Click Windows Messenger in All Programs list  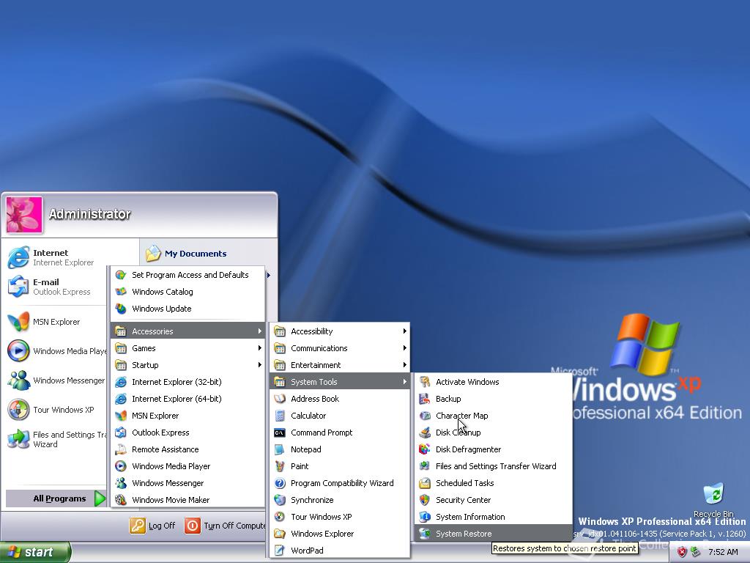pos(188,483)
